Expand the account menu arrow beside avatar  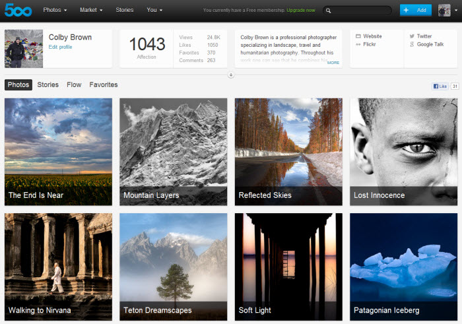tap(456, 11)
